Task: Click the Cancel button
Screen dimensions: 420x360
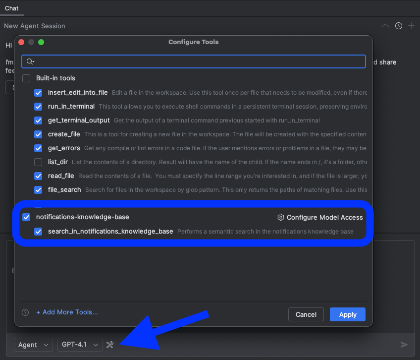Action: pyautogui.click(x=306, y=314)
